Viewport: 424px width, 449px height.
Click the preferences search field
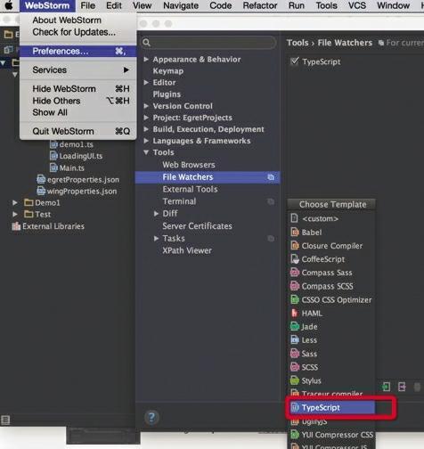click(x=208, y=43)
